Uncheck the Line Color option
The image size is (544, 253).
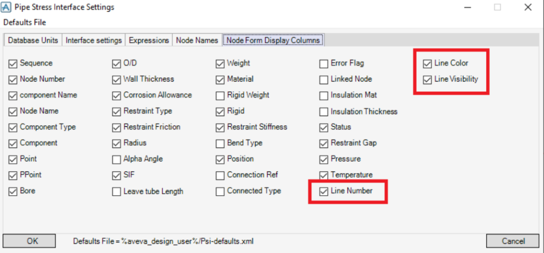[x=428, y=64]
